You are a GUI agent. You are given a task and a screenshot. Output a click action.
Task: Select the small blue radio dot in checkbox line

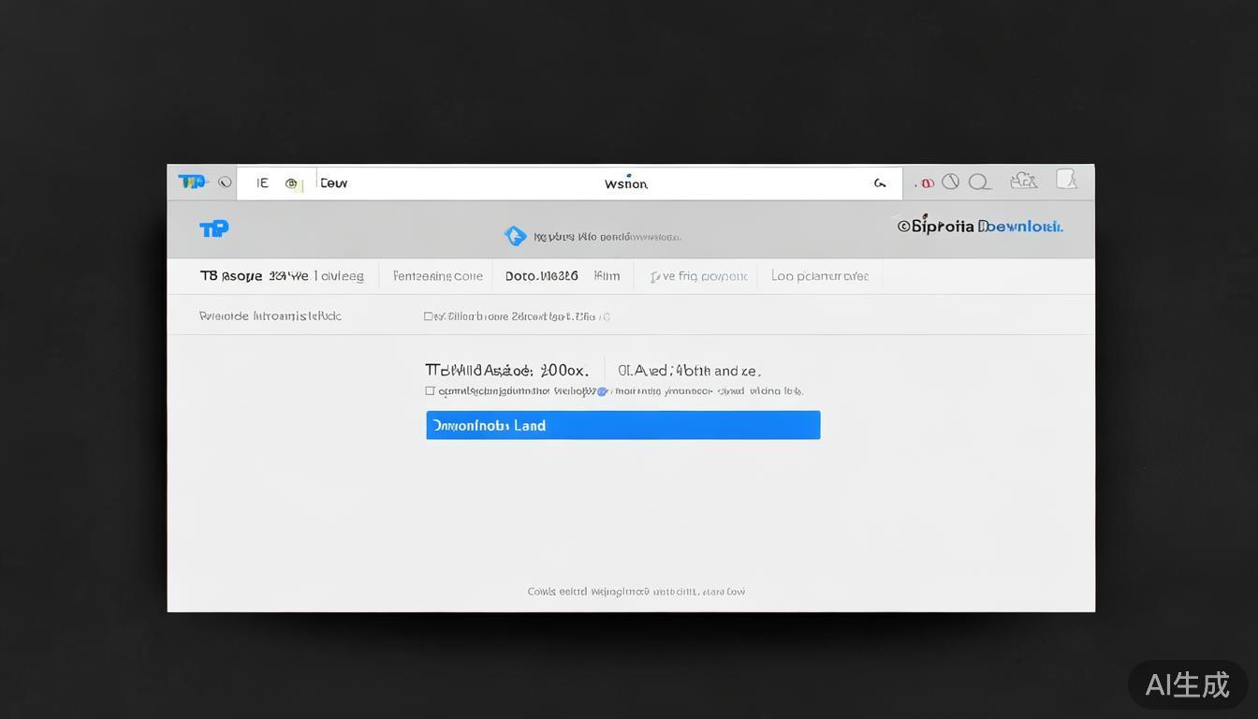(602, 391)
